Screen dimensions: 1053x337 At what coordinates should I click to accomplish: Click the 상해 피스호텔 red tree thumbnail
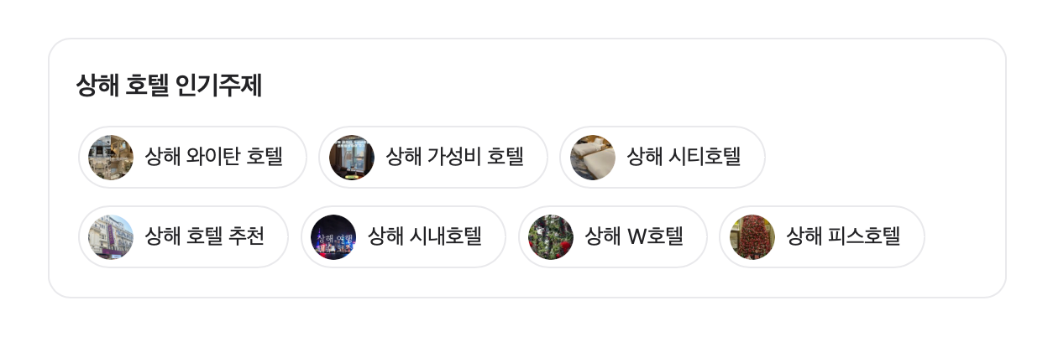(752, 237)
